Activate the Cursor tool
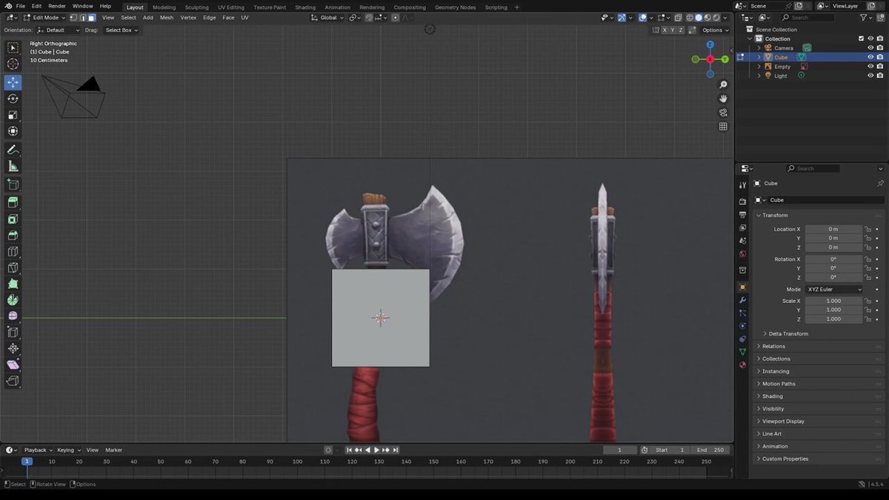889x500 pixels. [x=13, y=64]
